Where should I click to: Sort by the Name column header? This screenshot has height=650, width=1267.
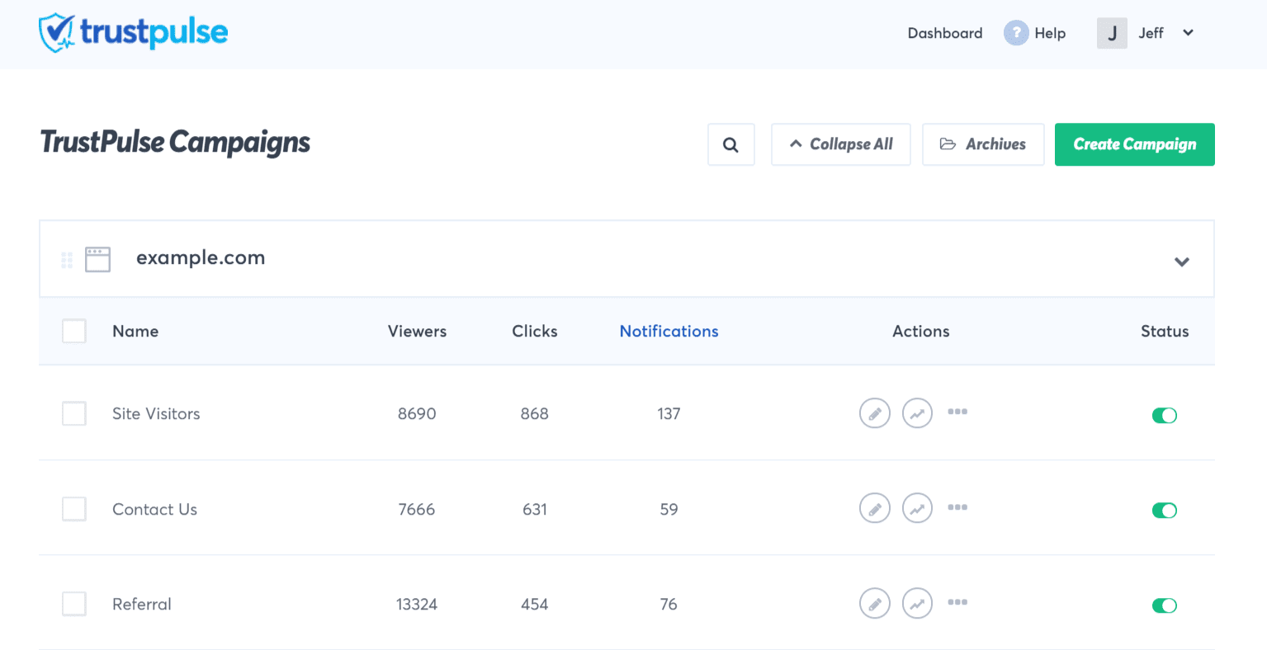[x=135, y=331]
